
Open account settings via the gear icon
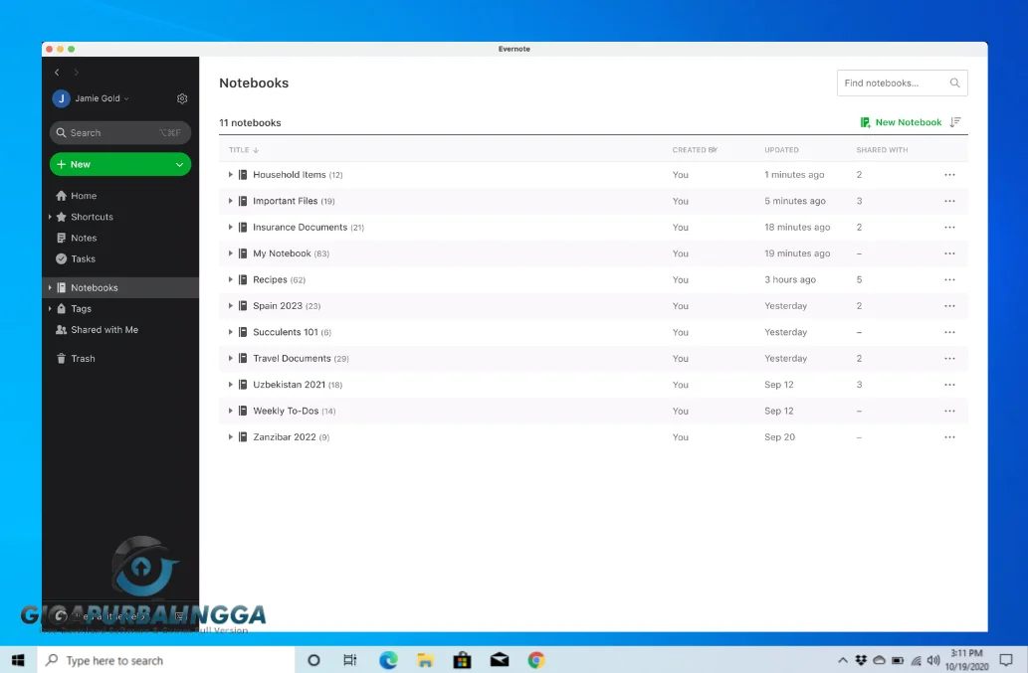(181, 98)
